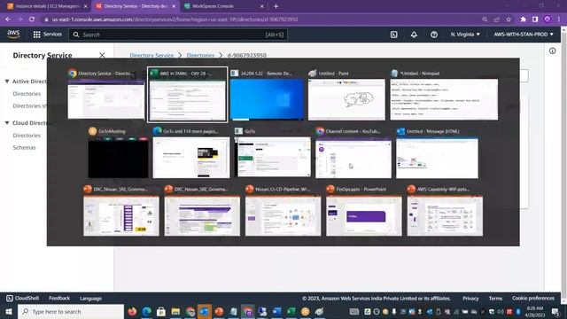This screenshot has width=567, height=319.
Task: Select the Channel content - YouTube window thumbnail
Action: tap(353, 152)
